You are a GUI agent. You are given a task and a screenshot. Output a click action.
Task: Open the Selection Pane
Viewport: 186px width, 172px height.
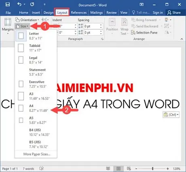tap(144, 32)
